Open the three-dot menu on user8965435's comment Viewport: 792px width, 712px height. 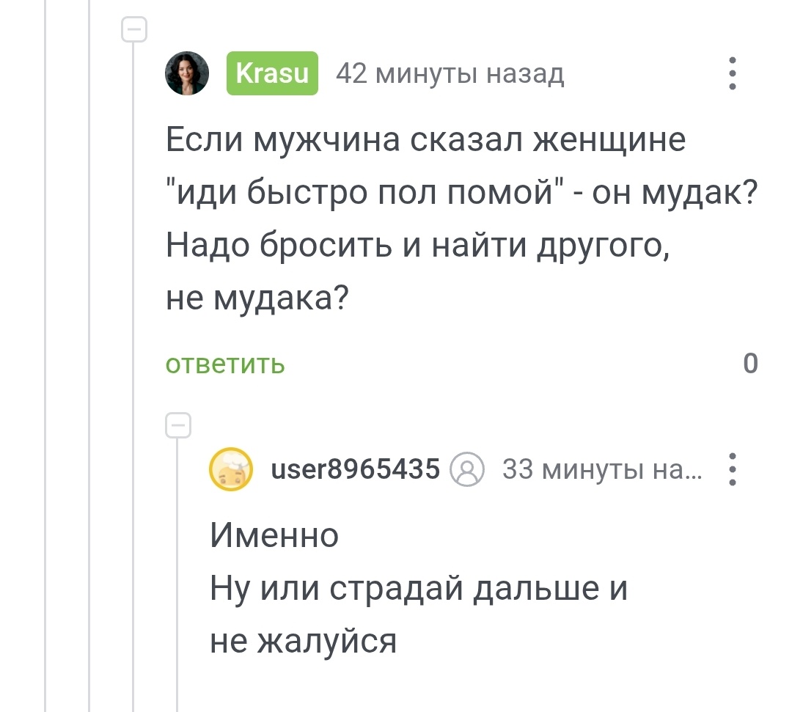click(x=731, y=470)
